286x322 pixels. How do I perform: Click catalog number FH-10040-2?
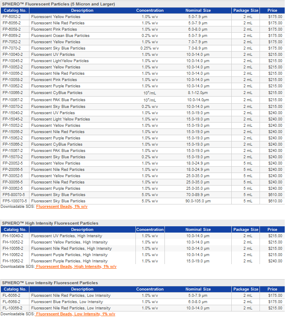(13, 236)
